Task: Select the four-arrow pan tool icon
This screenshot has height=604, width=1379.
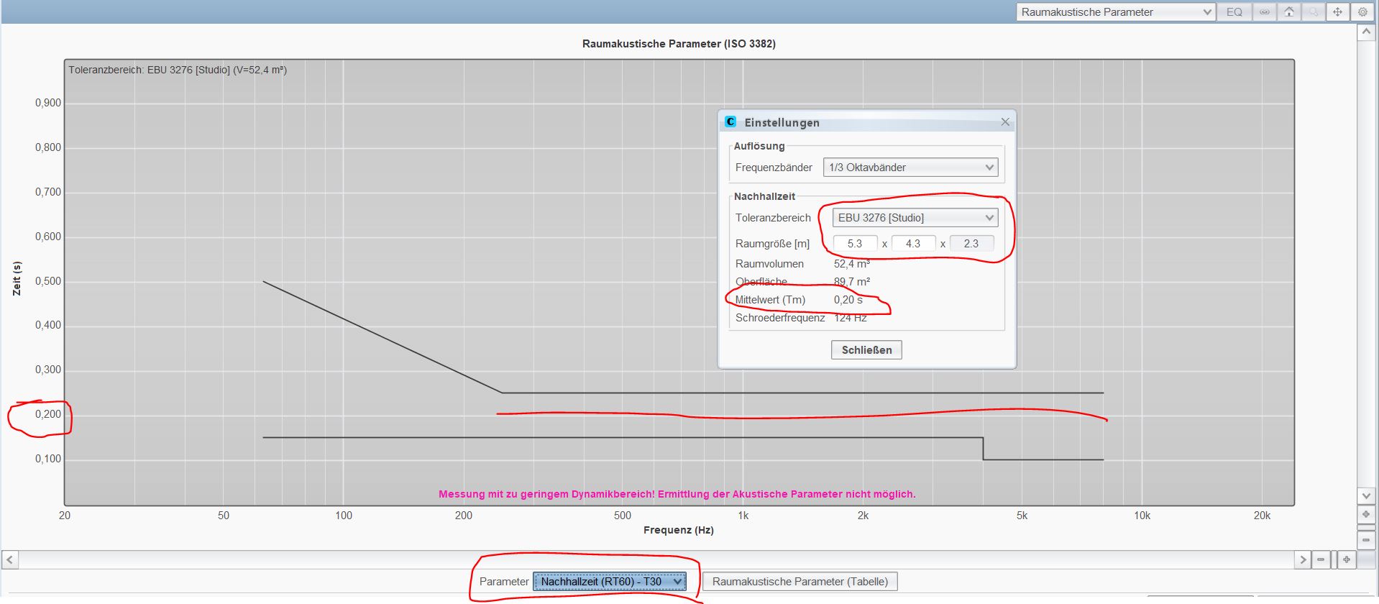Action: point(1337,12)
